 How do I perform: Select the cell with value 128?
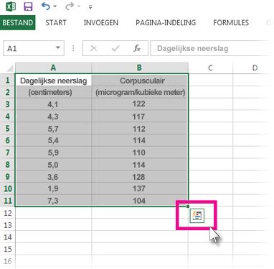(140, 177)
